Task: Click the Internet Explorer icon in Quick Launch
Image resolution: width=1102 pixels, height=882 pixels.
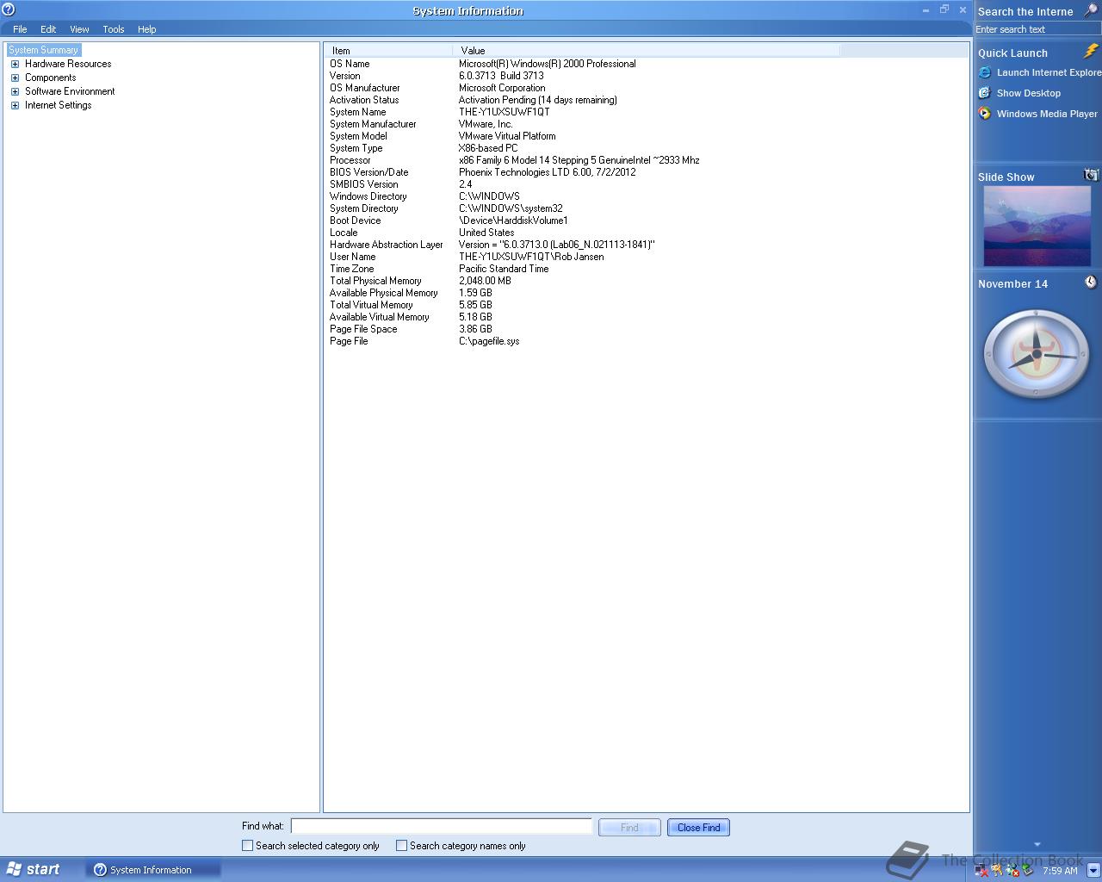Action: tap(985, 72)
